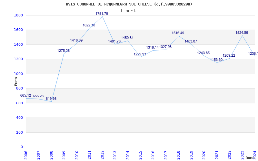Click the 2018 year axis label
The height and width of the screenshot is (161, 258).
coord(179,154)
